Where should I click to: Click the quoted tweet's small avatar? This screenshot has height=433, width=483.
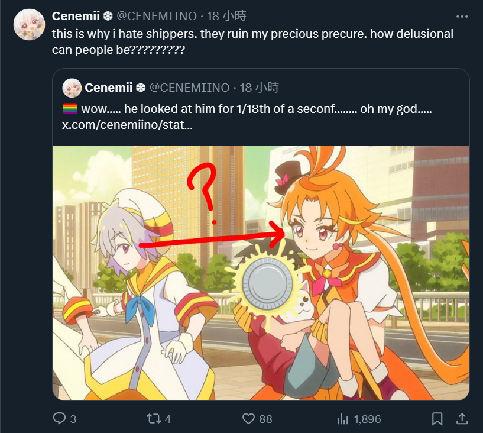click(72, 88)
